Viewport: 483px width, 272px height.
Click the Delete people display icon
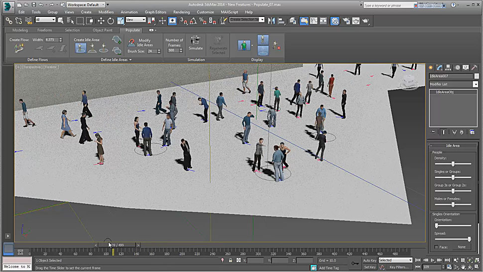pos(276,46)
